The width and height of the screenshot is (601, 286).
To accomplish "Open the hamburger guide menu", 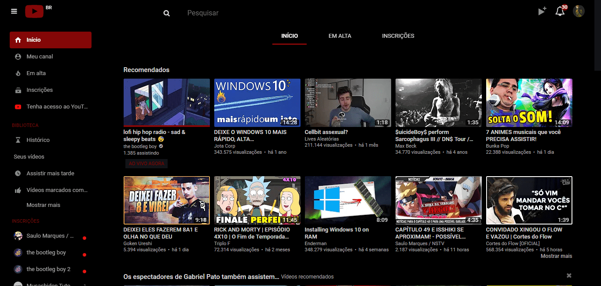I will tap(14, 11).
